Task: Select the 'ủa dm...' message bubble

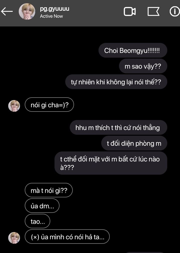Action: [42, 206]
